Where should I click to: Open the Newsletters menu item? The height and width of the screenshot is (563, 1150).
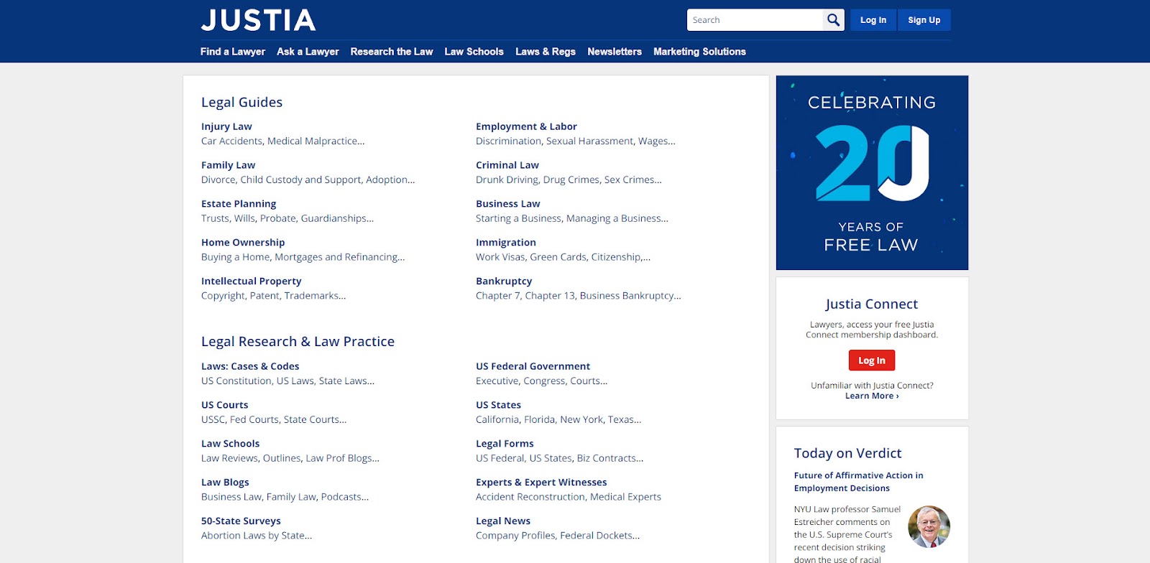[615, 52]
